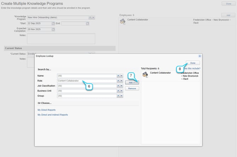237x157 pixels.
Task: Click the End date field
Action: coord(74,23)
